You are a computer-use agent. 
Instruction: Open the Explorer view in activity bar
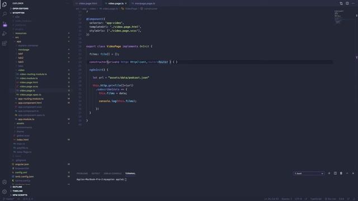[x=4, y=4]
